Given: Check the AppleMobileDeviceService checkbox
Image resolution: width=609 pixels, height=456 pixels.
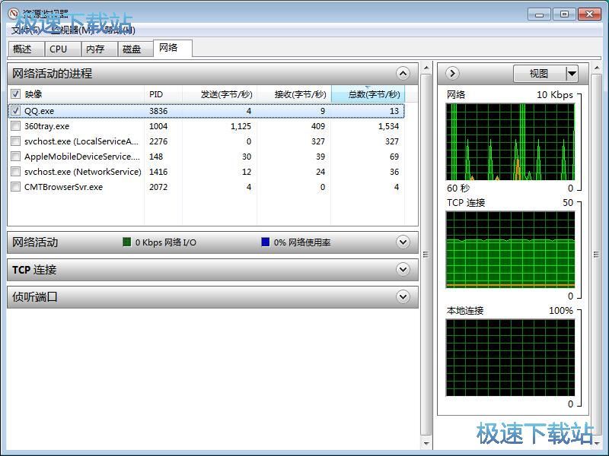Looking at the screenshot, I should (x=15, y=157).
